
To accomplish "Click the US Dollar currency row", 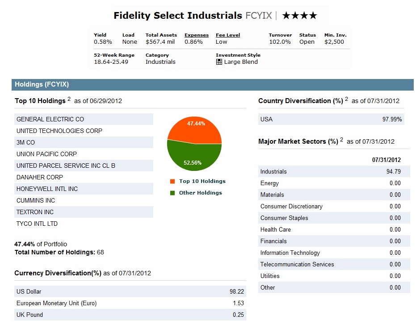I will [x=130, y=291].
